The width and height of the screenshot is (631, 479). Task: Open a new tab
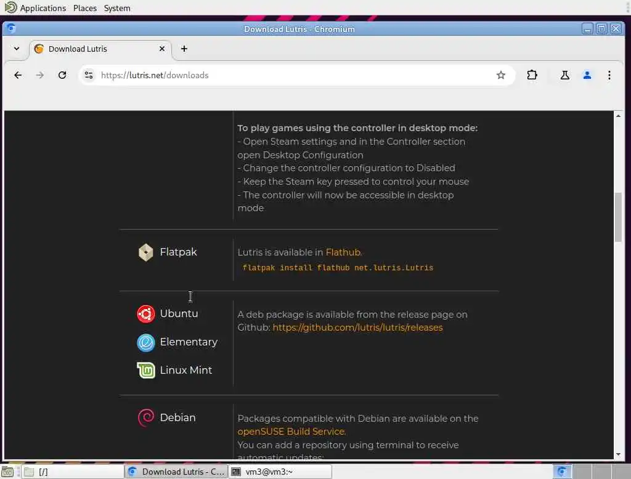[184, 49]
